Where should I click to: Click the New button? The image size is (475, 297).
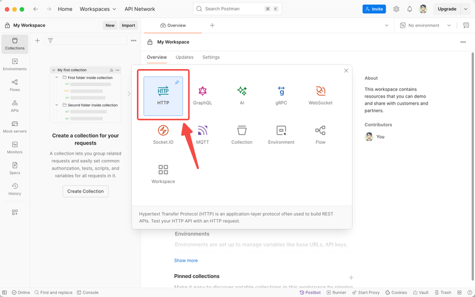click(x=110, y=25)
